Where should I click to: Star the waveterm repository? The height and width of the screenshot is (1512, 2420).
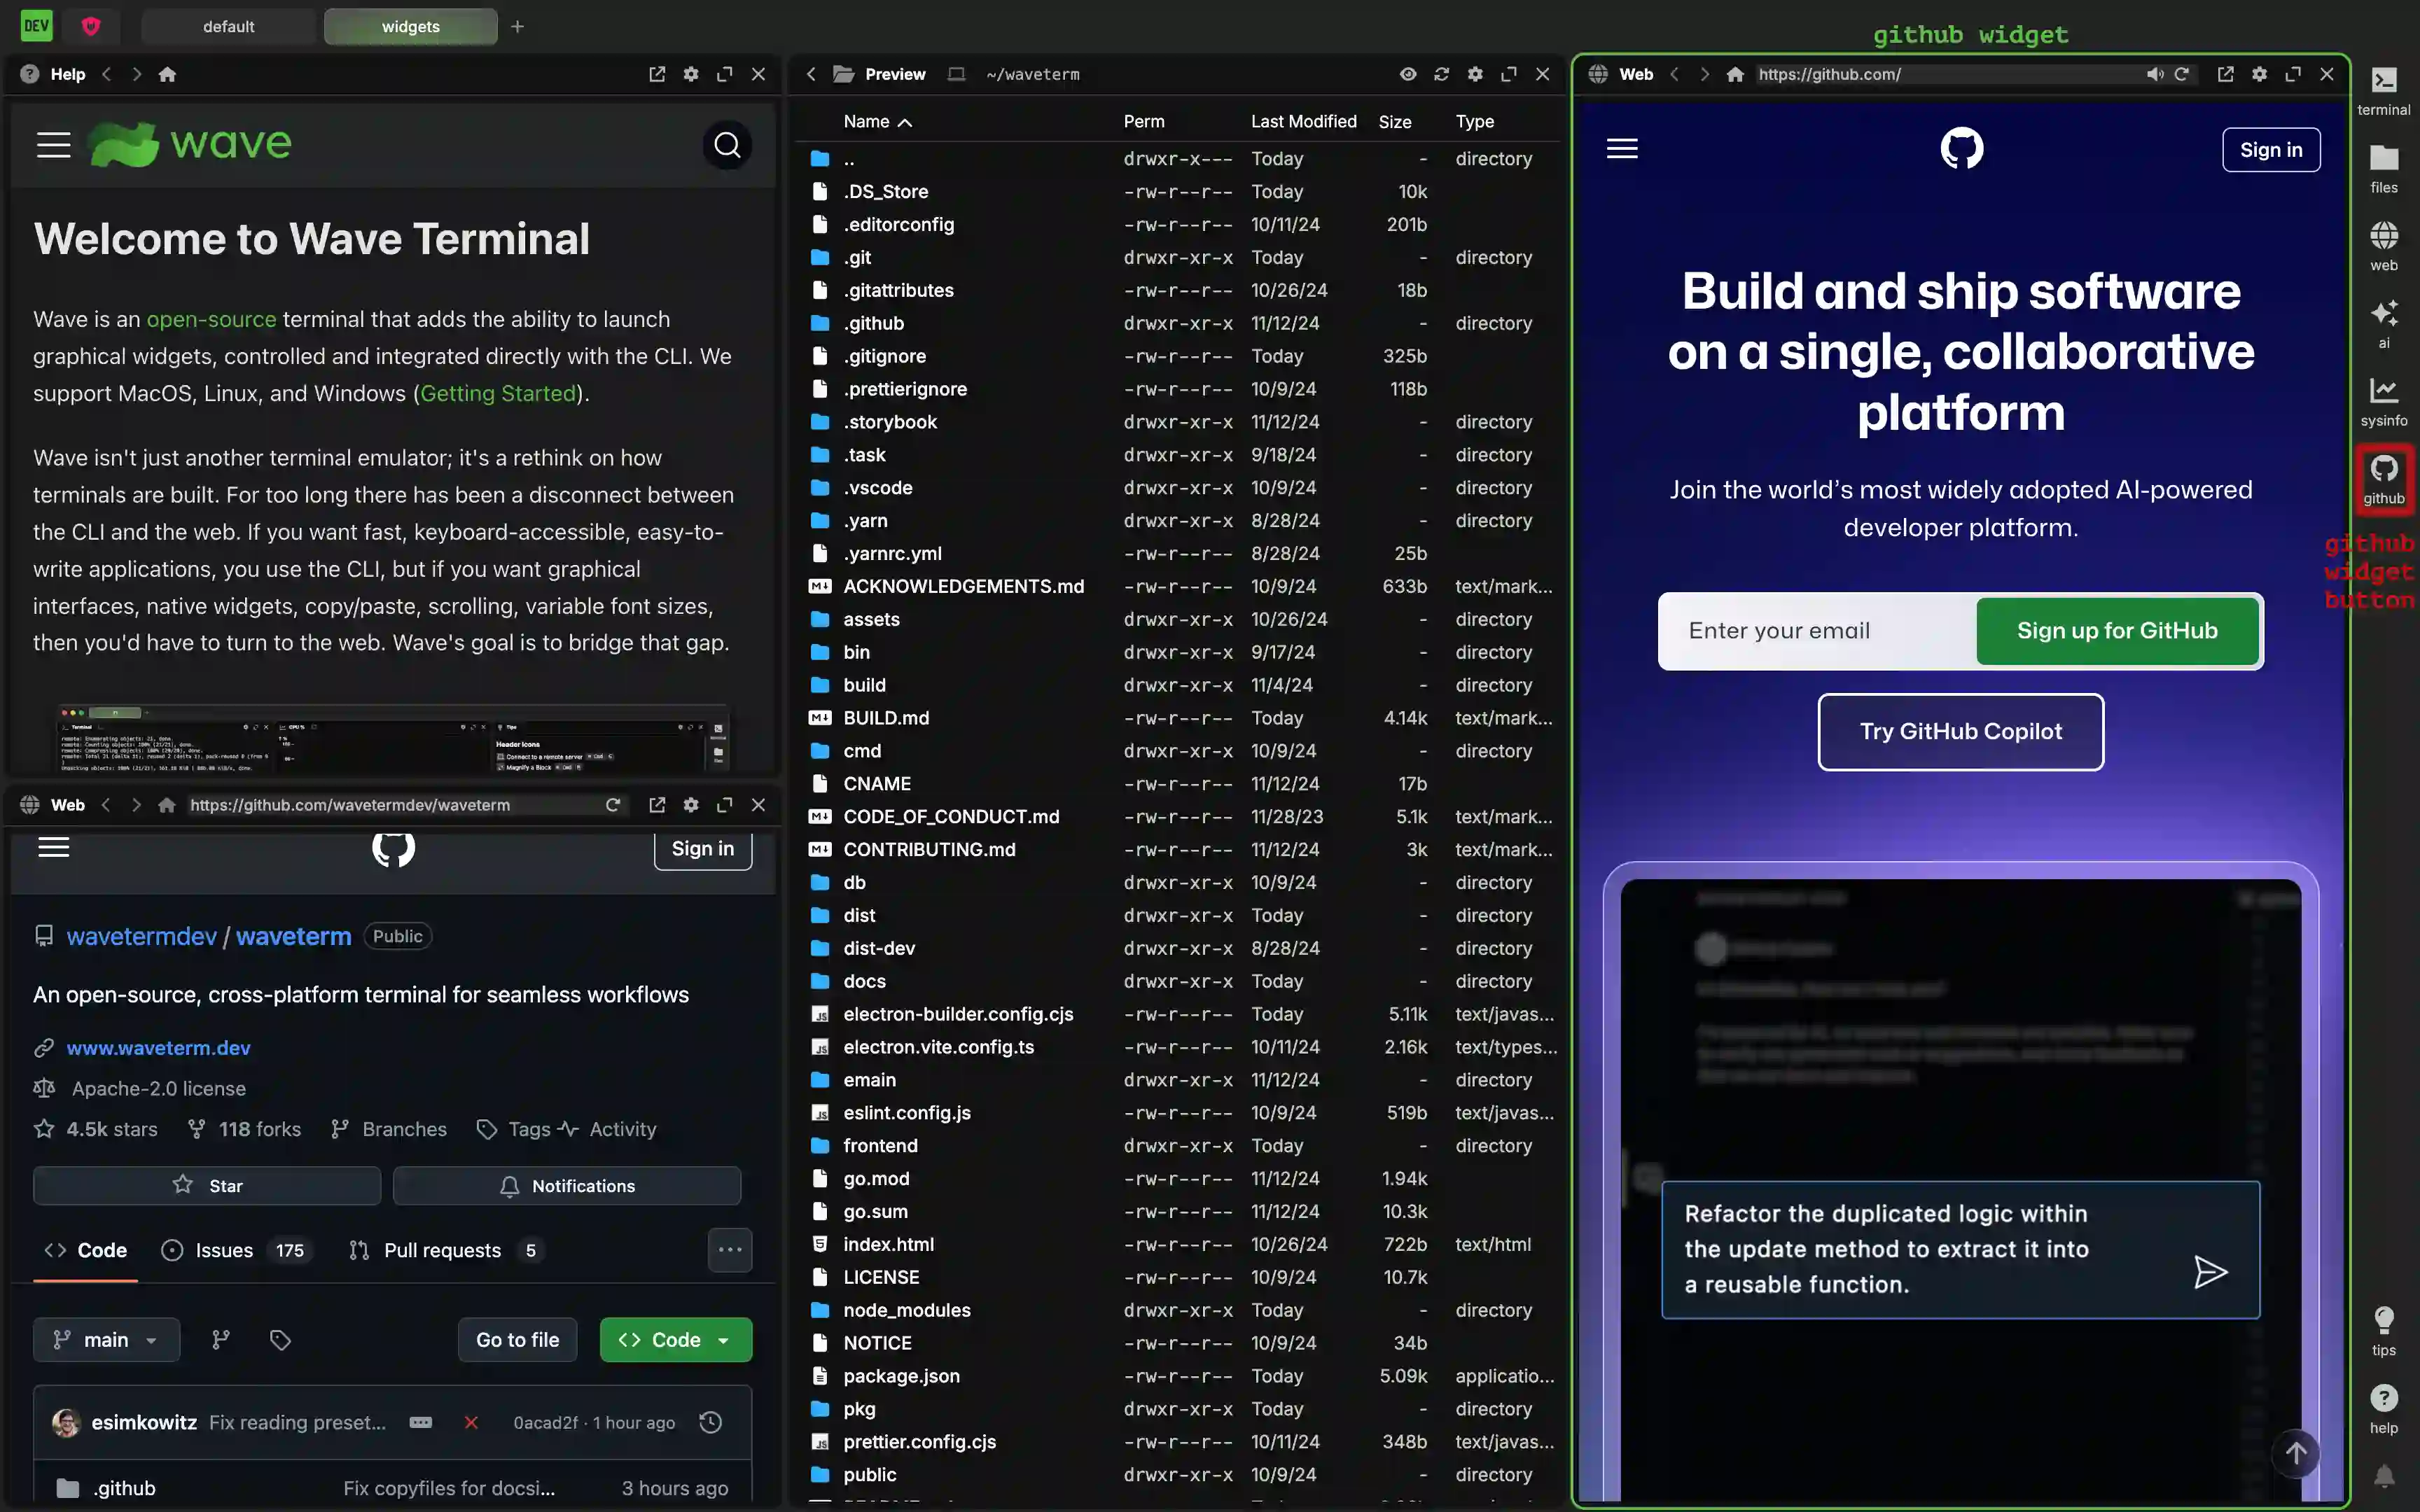coord(207,1186)
